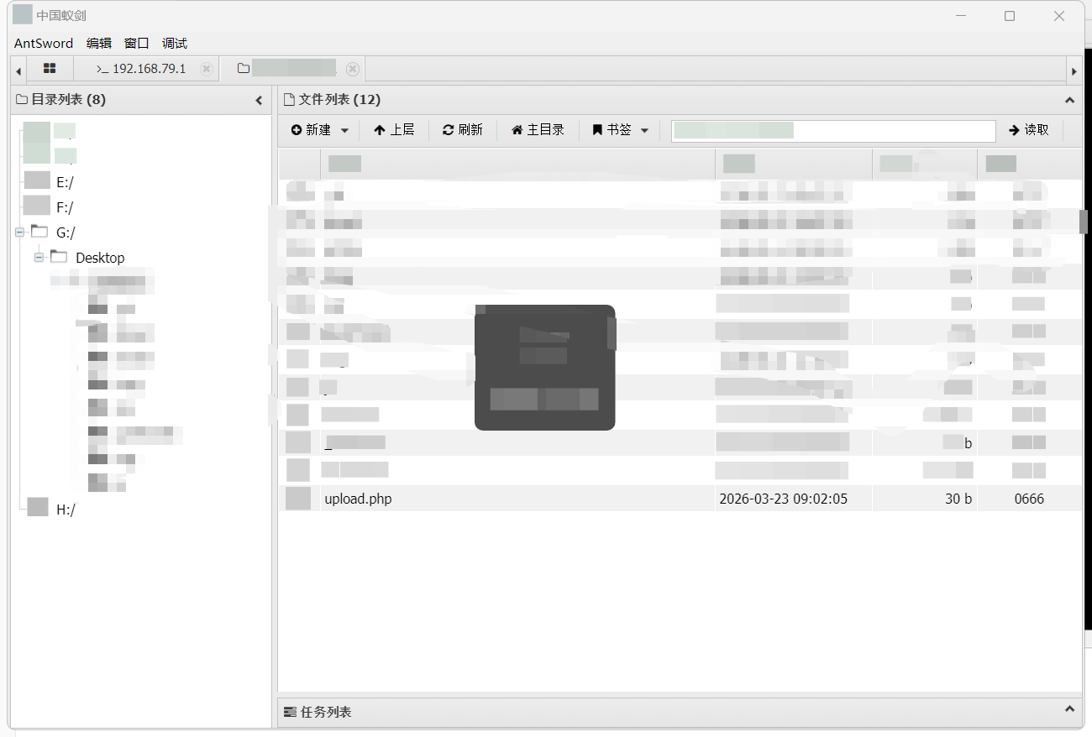Viewport: 1092px width, 737px height.
Task: Click the left tab-scroll arrow
Action: [x=18, y=71]
